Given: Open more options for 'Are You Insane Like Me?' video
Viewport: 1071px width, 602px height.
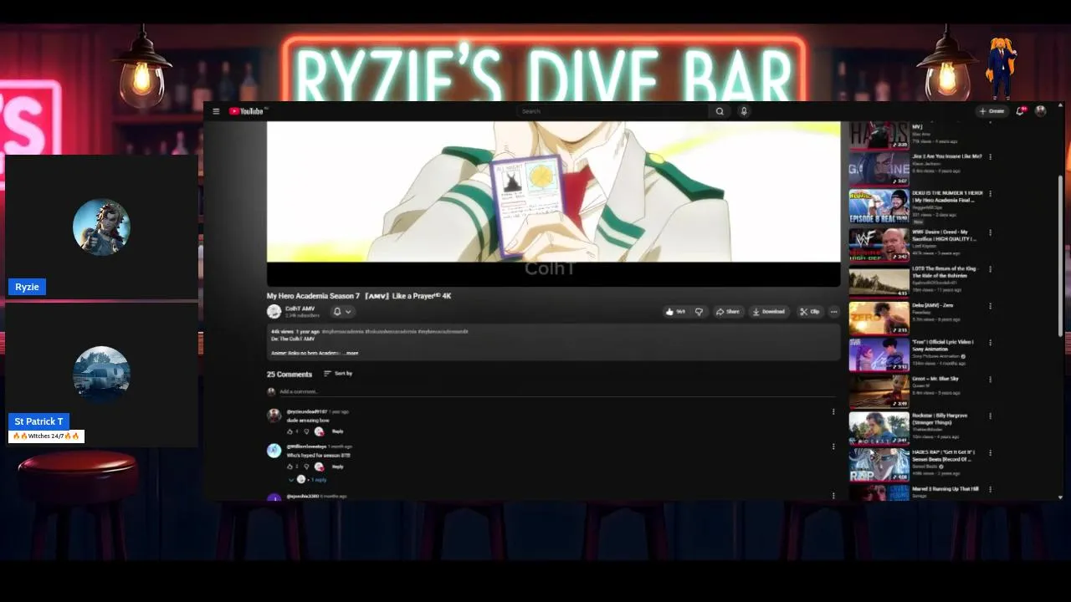Looking at the screenshot, I should click(x=991, y=157).
